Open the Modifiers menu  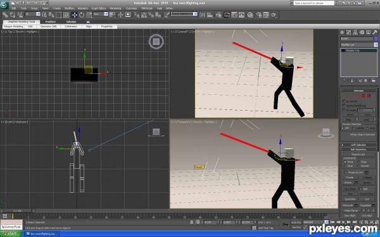(69, 8)
